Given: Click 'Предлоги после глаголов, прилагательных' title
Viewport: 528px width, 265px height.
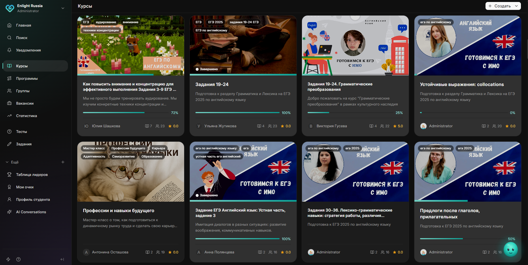Looking at the screenshot, I should pyautogui.click(x=450, y=214).
